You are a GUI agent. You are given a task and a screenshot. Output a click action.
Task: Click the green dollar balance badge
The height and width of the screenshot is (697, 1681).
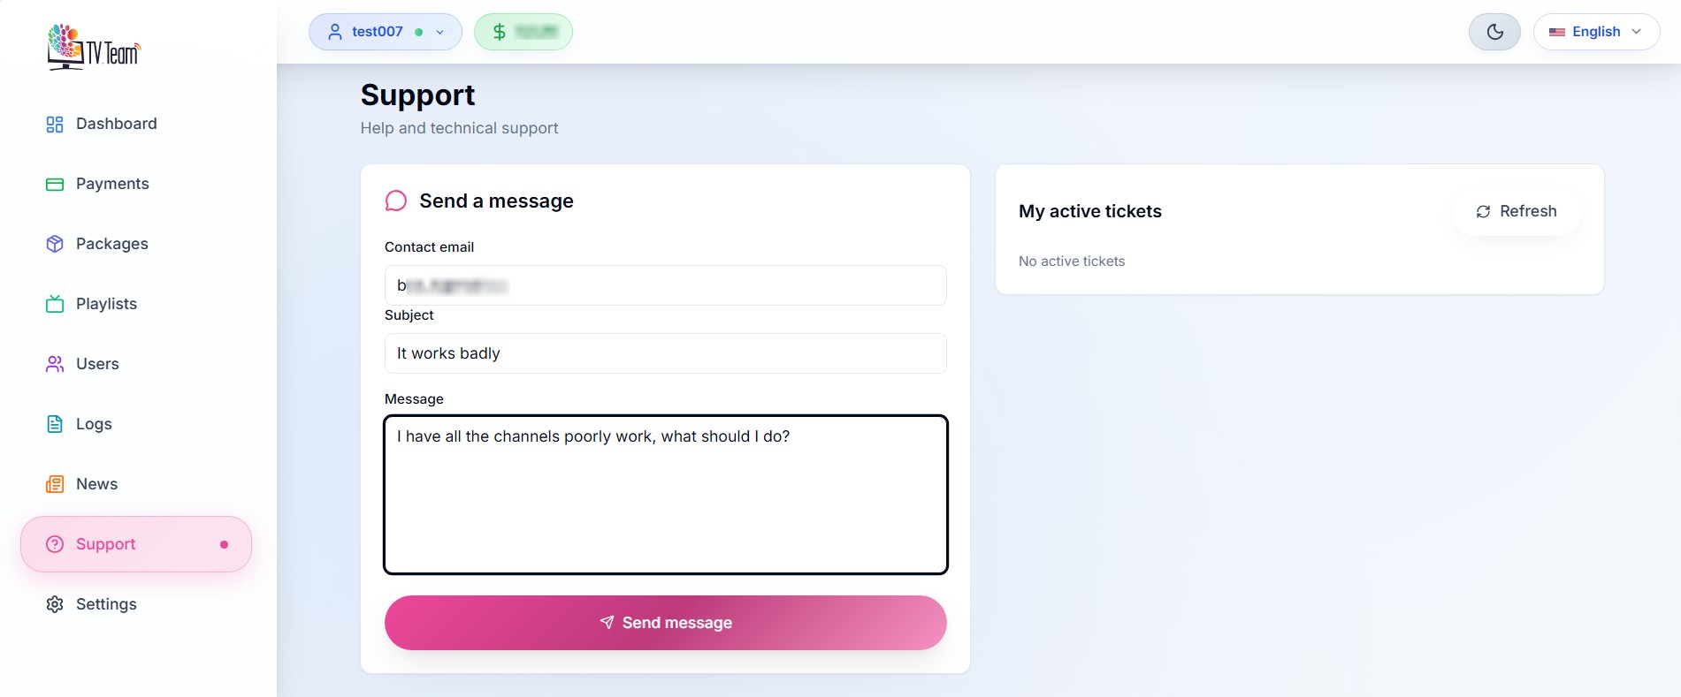click(x=523, y=31)
